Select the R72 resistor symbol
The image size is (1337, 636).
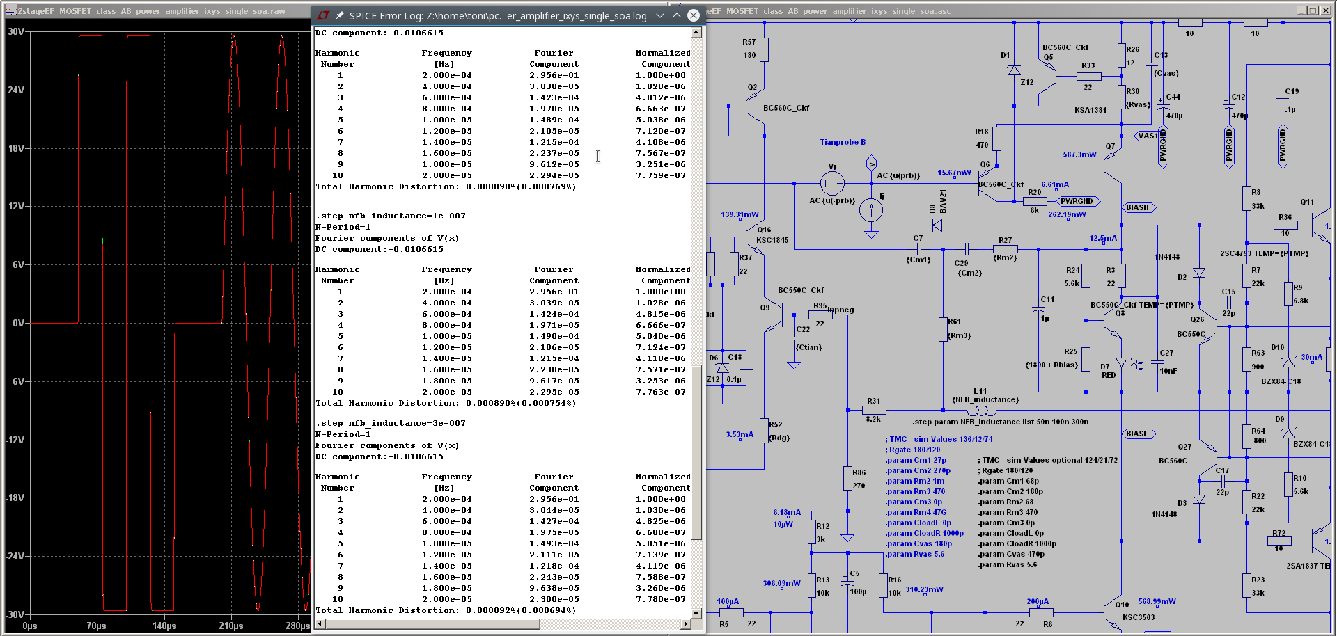tap(1279, 540)
